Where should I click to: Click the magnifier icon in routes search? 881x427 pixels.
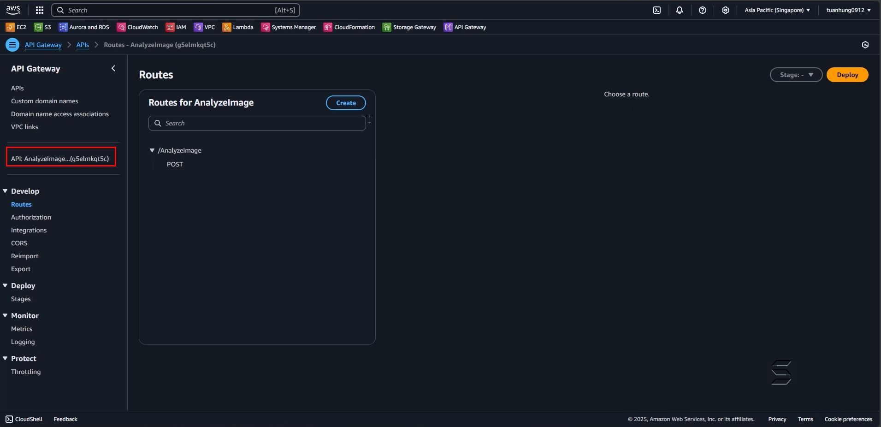pyautogui.click(x=158, y=123)
